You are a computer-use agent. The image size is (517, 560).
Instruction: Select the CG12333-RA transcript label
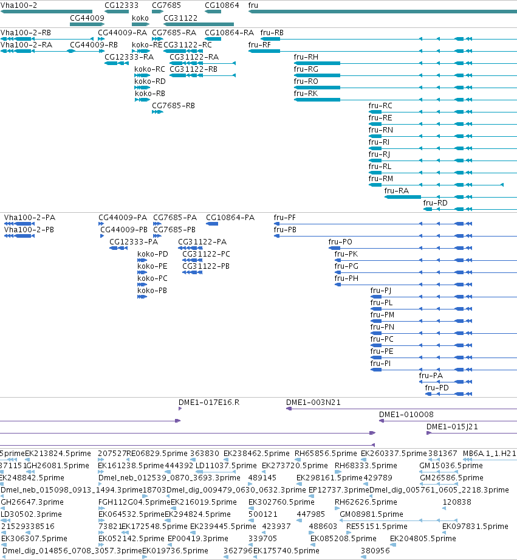pyautogui.click(x=129, y=57)
